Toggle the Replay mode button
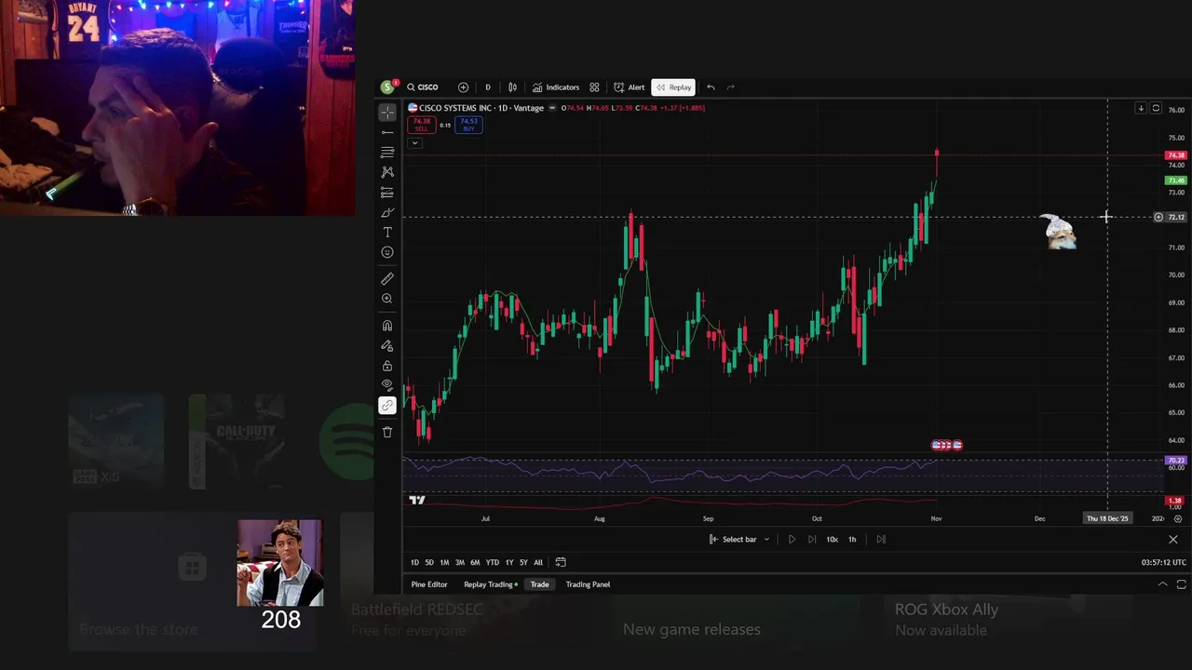The image size is (1192, 670). point(673,87)
